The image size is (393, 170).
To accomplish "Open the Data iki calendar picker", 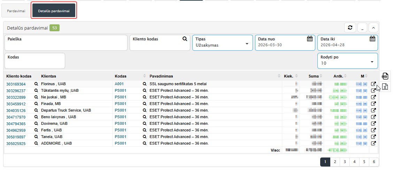I will 372,39.
